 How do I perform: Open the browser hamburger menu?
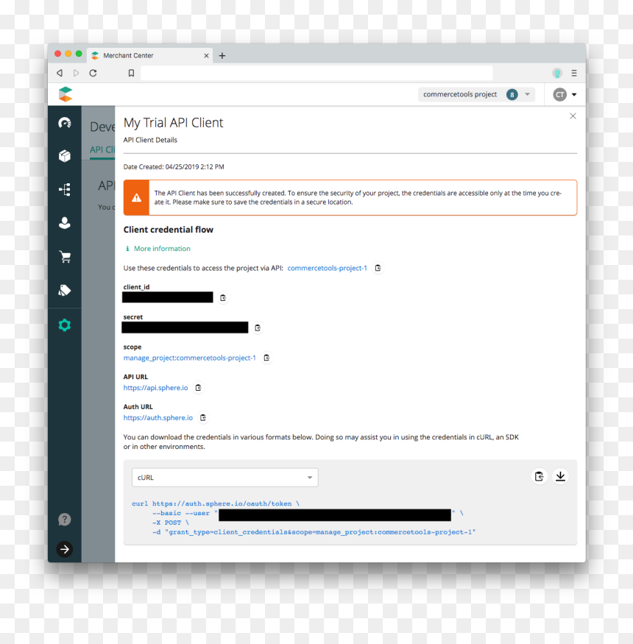click(574, 73)
